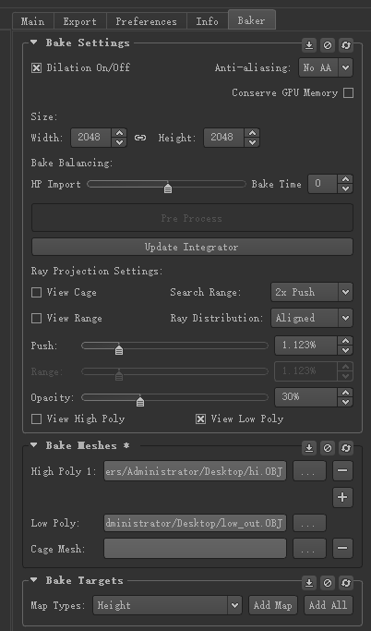The height and width of the screenshot is (631, 371).
Task: Click the clear icon in Bake Targets header
Action: tap(328, 583)
